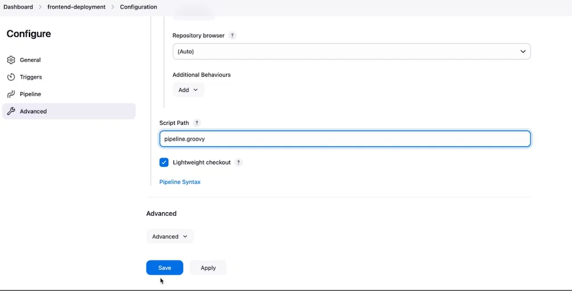Expand the Advanced options button
Image resolution: width=572 pixels, height=291 pixels.
coord(170,237)
